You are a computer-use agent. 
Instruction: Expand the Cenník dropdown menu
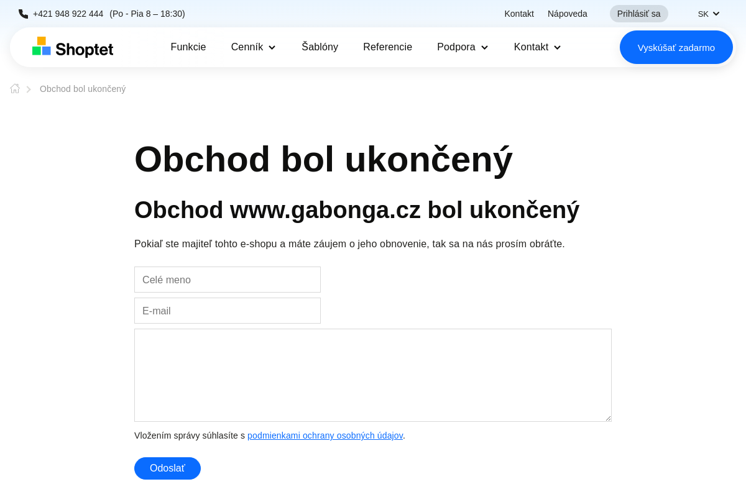[x=253, y=47]
